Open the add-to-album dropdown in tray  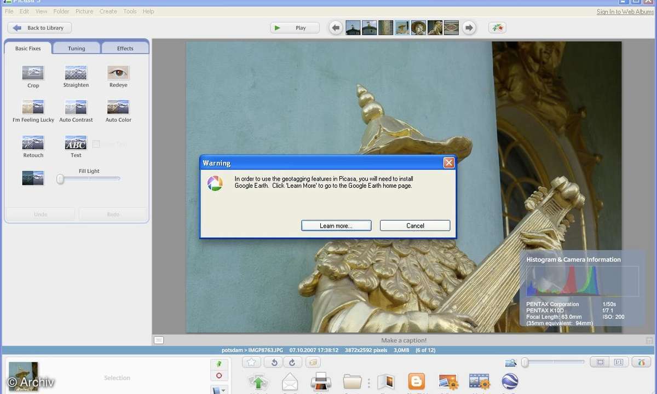pos(219,389)
